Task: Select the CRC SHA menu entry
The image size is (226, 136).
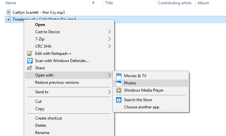Action: coord(69,46)
